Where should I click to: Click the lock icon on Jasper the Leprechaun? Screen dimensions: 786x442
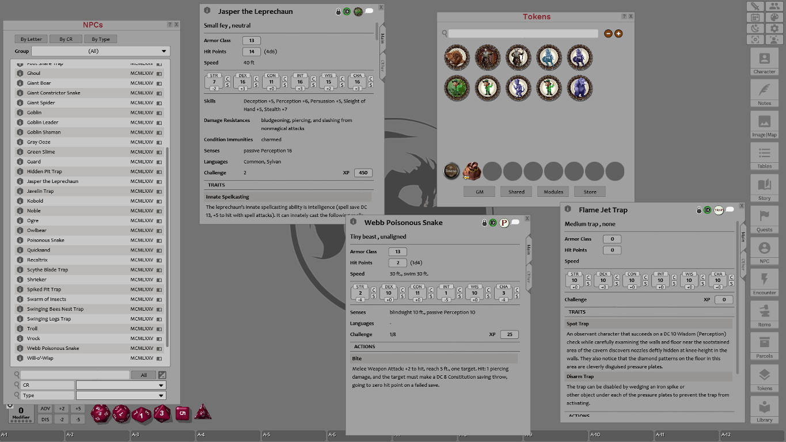point(338,11)
